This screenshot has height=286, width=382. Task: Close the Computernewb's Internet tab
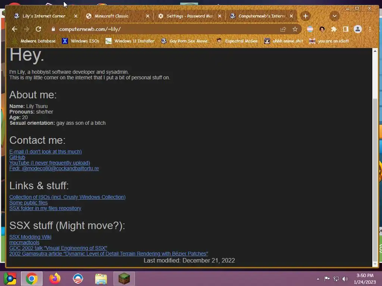(291, 16)
